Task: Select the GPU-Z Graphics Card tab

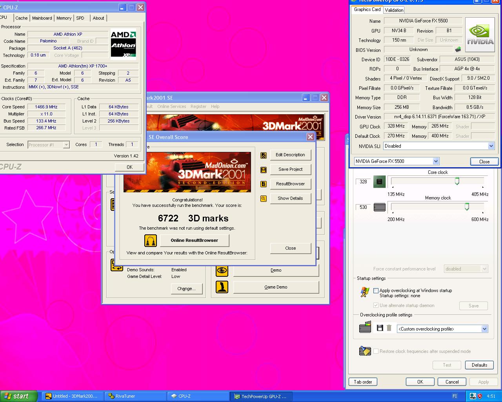Action: click(367, 9)
